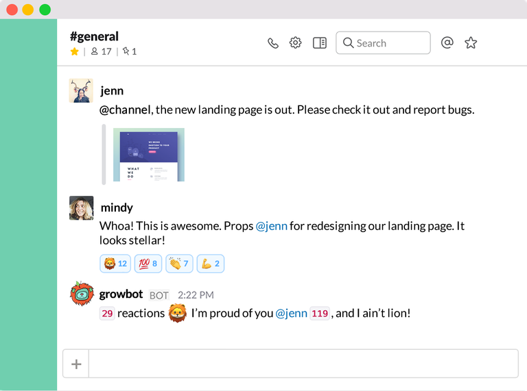Toggle the 100 reaction with 8
527x391 pixels.
click(149, 264)
